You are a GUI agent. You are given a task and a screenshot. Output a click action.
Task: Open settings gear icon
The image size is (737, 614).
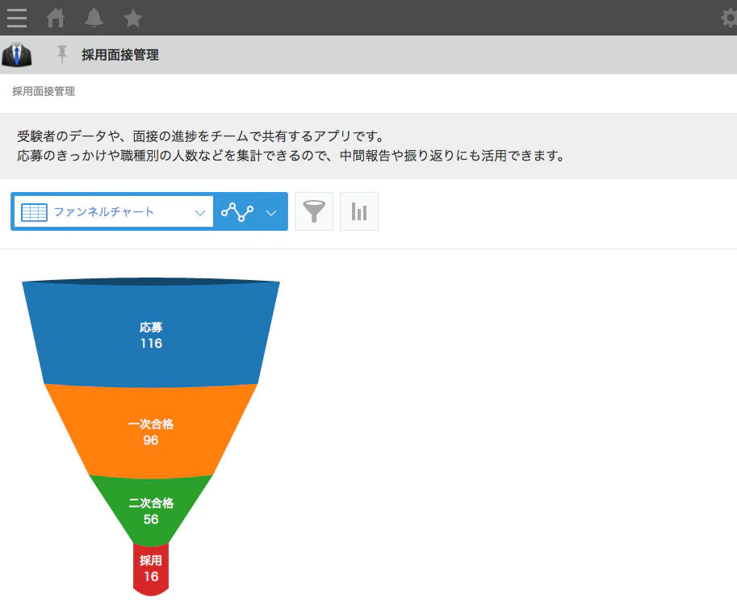pos(730,19)
